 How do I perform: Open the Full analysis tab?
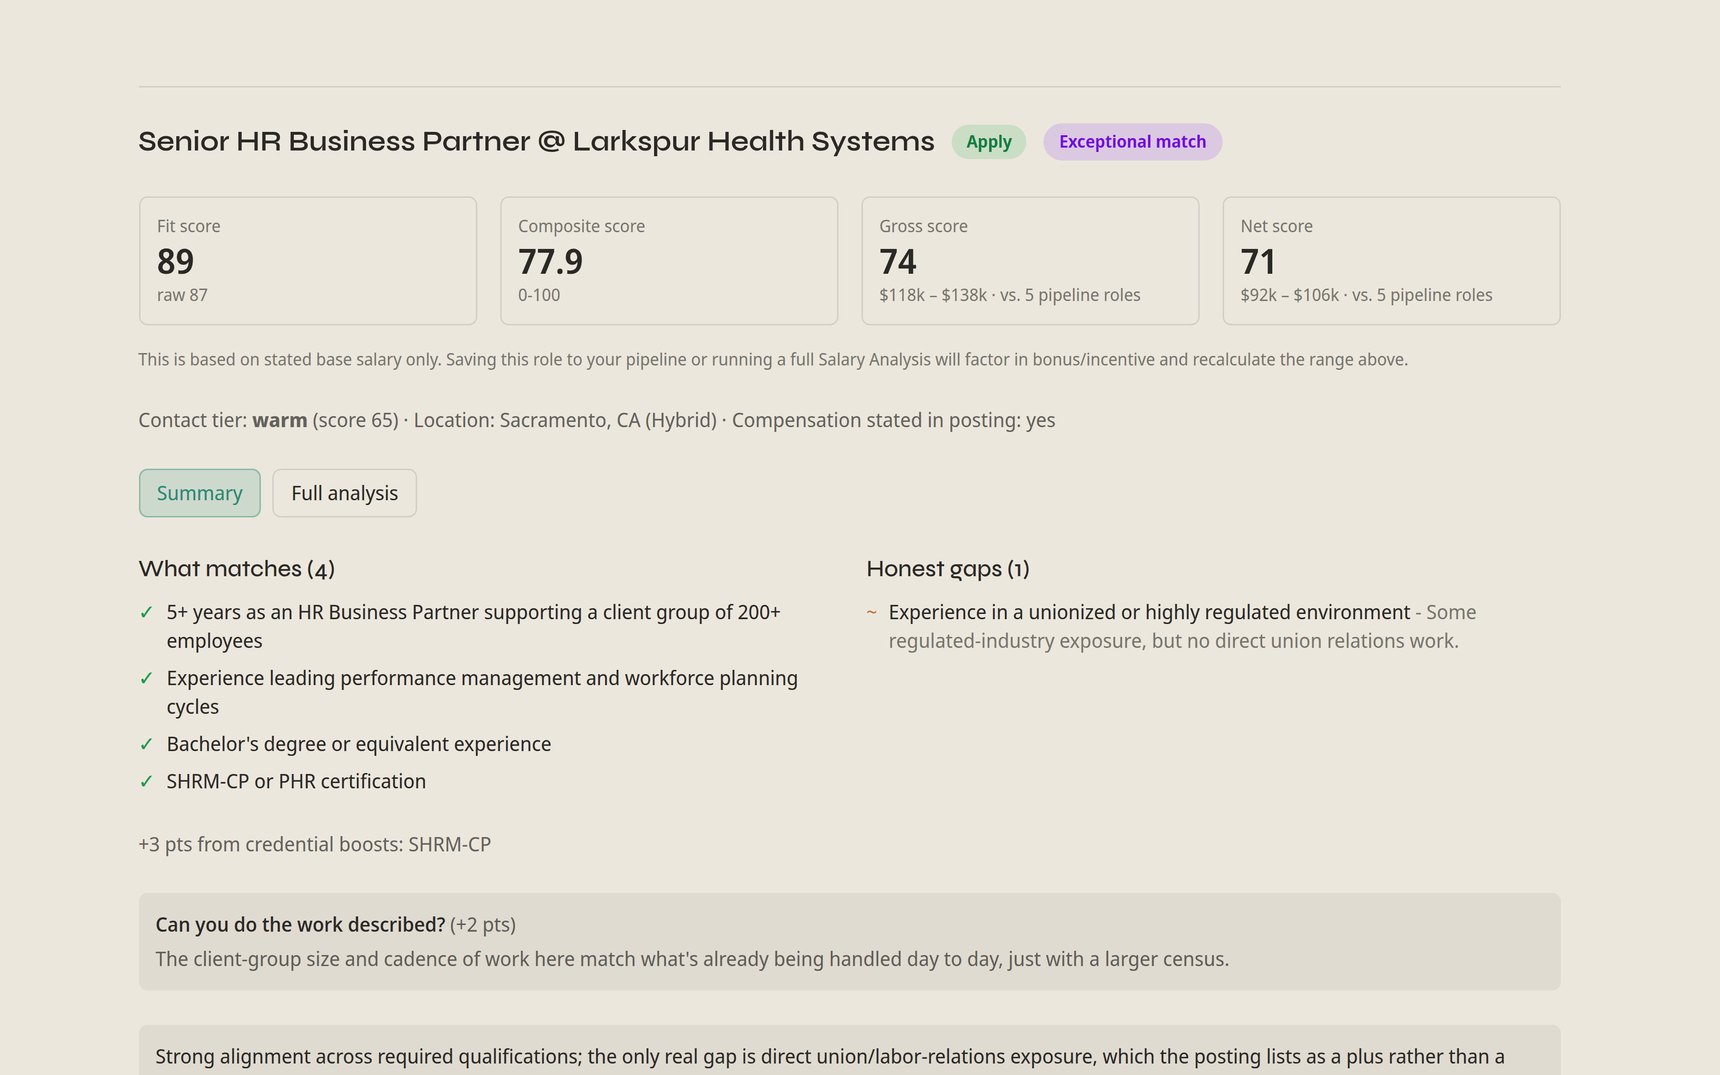pos(344,493)
